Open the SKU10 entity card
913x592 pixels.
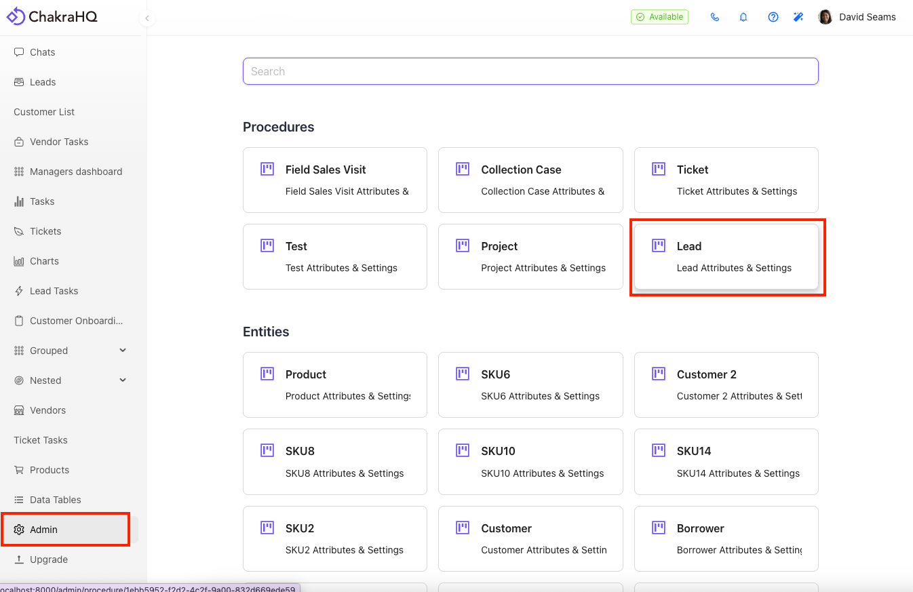pos(530,462)
